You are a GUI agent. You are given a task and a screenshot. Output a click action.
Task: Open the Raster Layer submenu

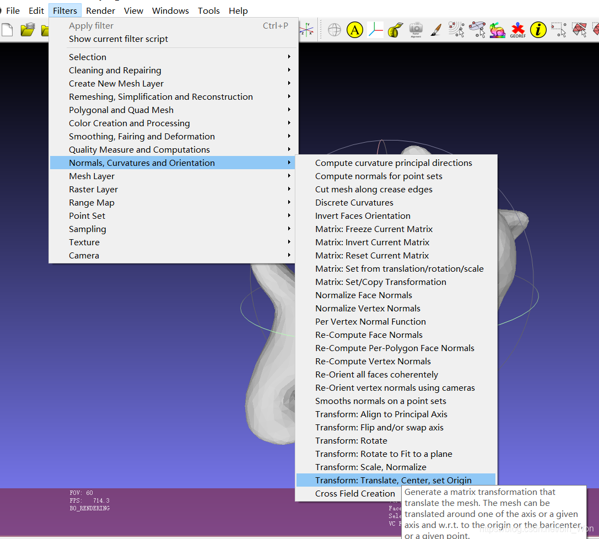pos(172,190)
